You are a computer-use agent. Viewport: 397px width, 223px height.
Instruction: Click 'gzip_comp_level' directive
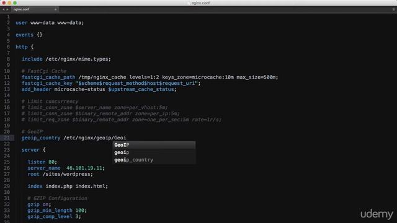coord(50,216)
